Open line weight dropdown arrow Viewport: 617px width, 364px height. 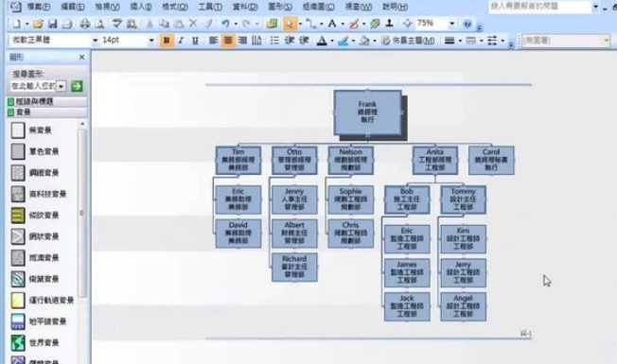pos(460,41)
